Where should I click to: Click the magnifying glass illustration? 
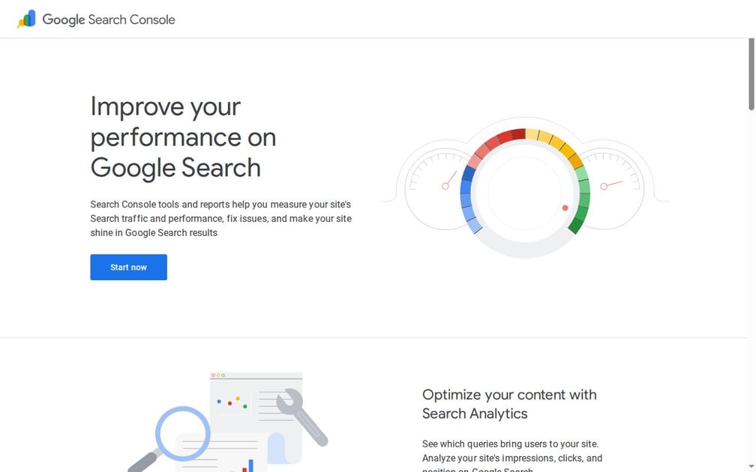click(169, 438)
